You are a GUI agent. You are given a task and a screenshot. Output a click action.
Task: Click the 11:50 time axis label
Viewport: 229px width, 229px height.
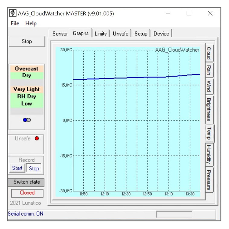click(83, 194)
